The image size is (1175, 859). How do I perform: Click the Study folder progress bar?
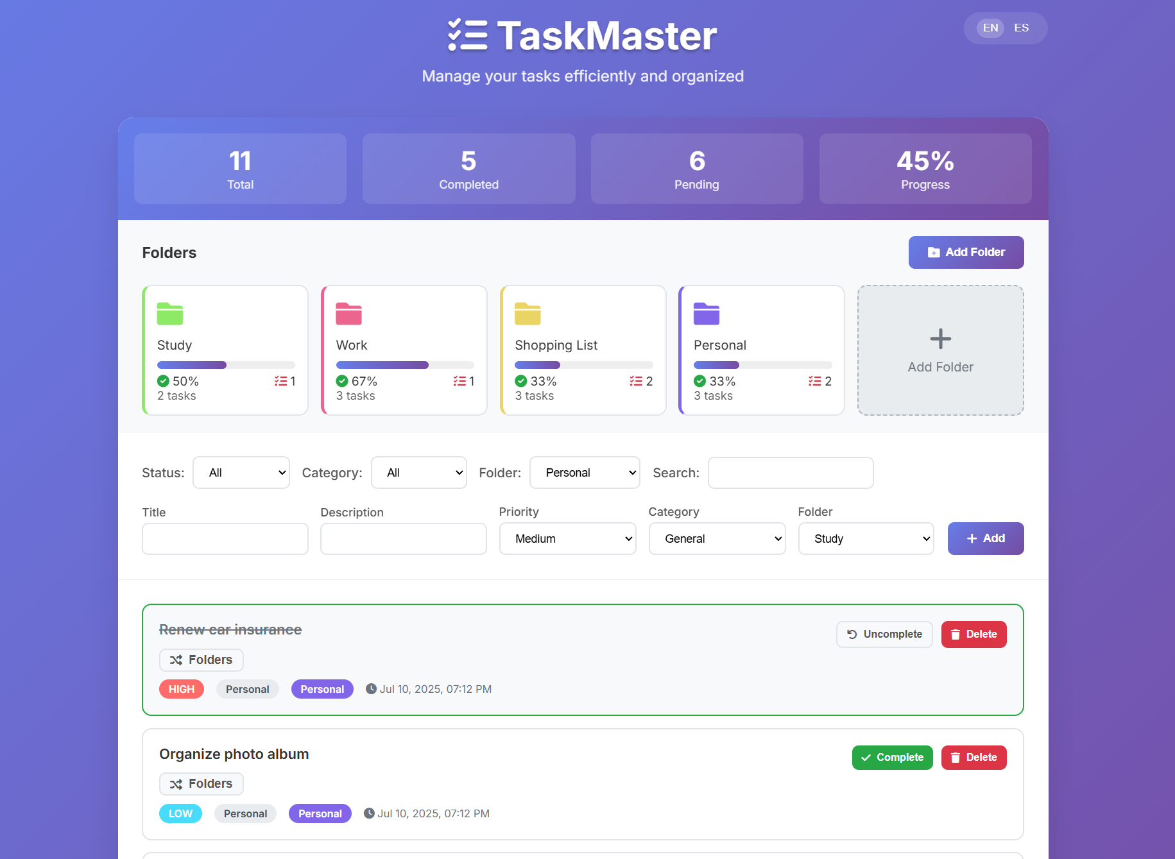coord(226,365)
